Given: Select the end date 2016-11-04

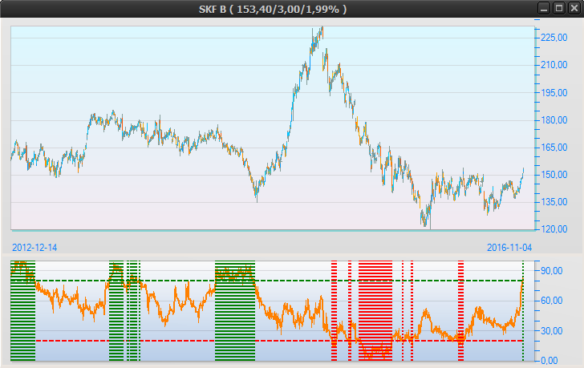Looking at the screenshot, I should (509, 248).
